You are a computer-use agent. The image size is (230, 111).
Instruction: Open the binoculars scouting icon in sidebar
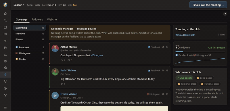tap(5, 47)
